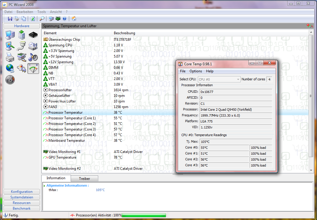Image resolution: width=317 pixels, height=220 pixels.
Task: Click the Systemdateien category button
Action: (x=22, y=197)
